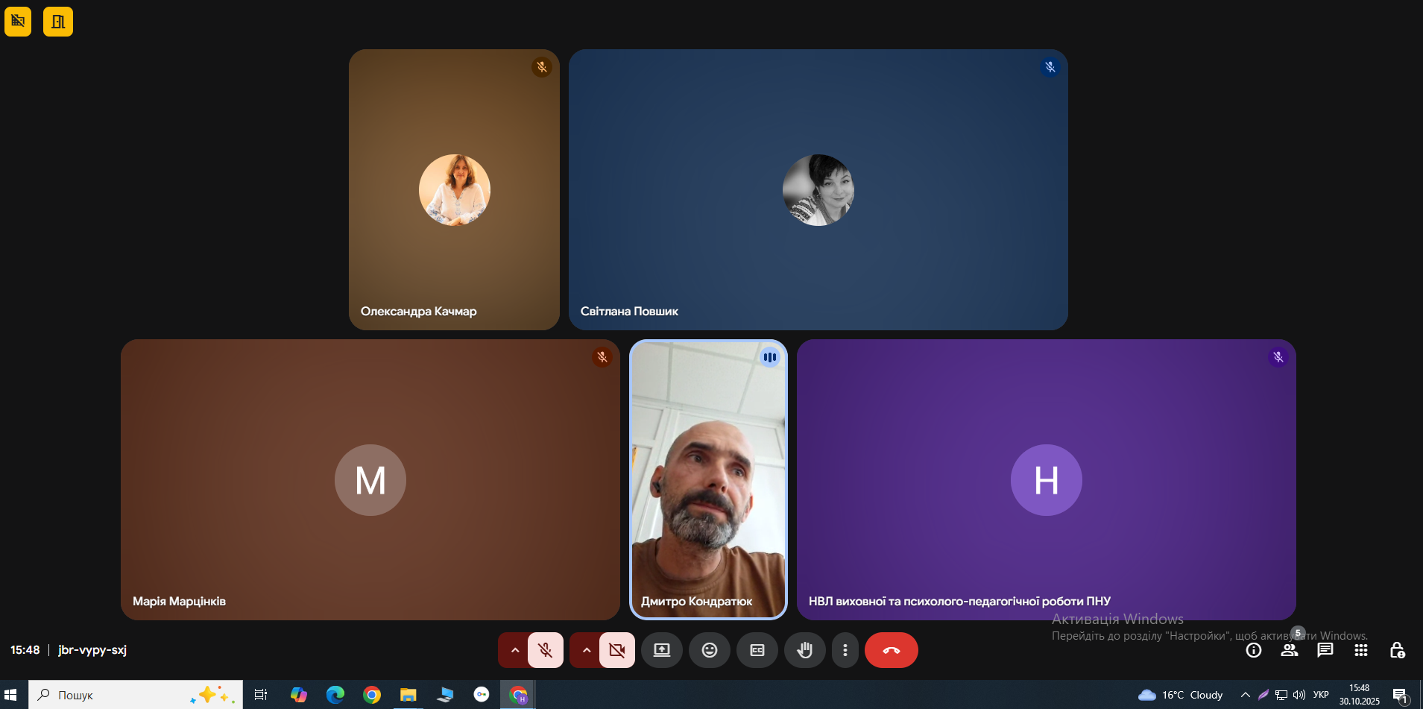Raise your hand in the meeting
This screenshot has height=709, width=1423.
coord(805,650)
